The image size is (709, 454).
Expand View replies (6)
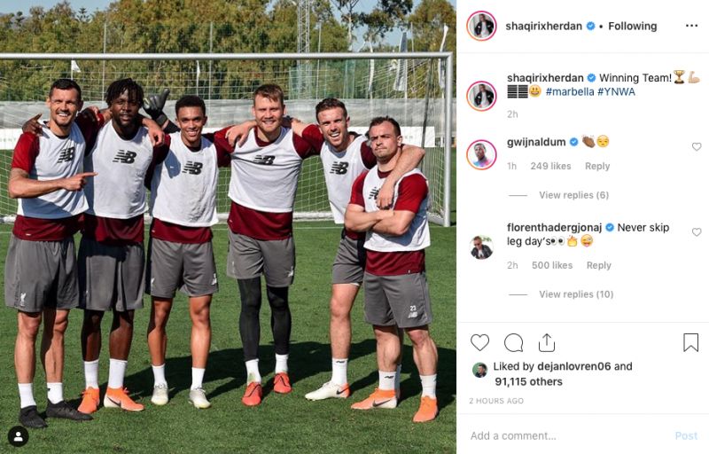pyautogui.click(x=573, y=195)
